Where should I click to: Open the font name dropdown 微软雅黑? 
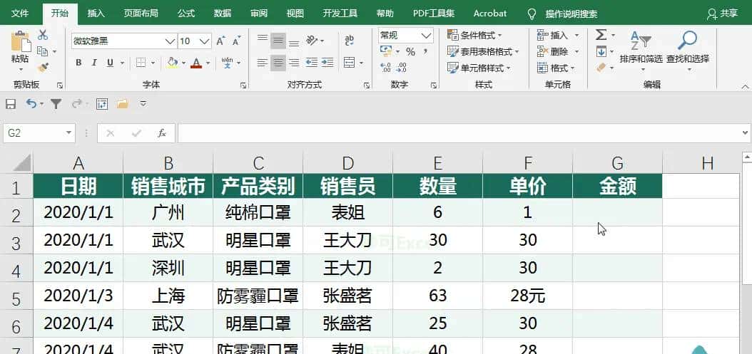pos(171,41)
